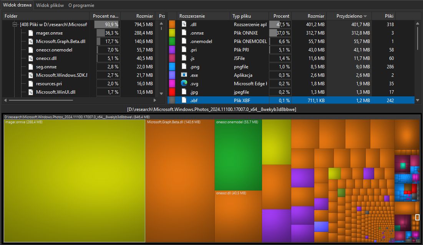Click the extension list scroll-down arrow

click(418, 100)
